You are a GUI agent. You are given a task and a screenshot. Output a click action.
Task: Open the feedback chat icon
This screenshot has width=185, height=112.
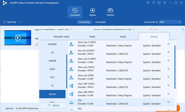click(x=159, y=3)
